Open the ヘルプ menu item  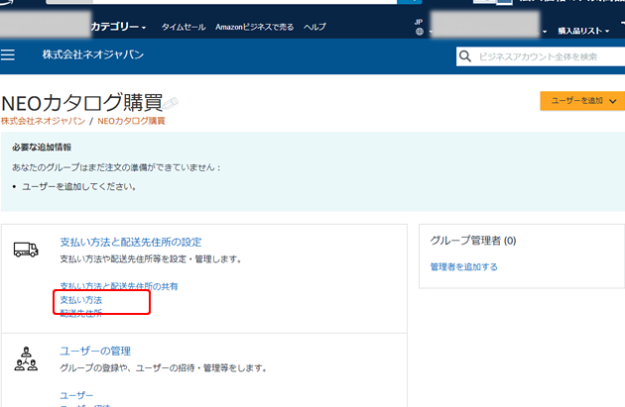click(314, 27)
